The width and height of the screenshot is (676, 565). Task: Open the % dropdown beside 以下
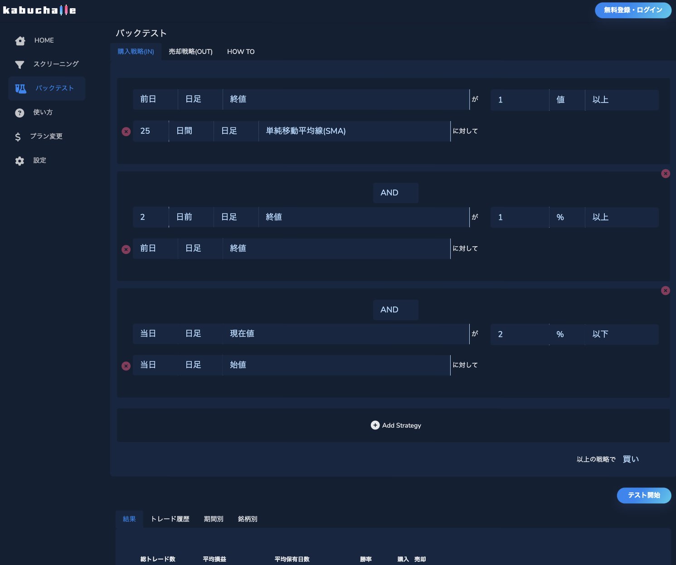pyautogui.click(x=567, y=334)
